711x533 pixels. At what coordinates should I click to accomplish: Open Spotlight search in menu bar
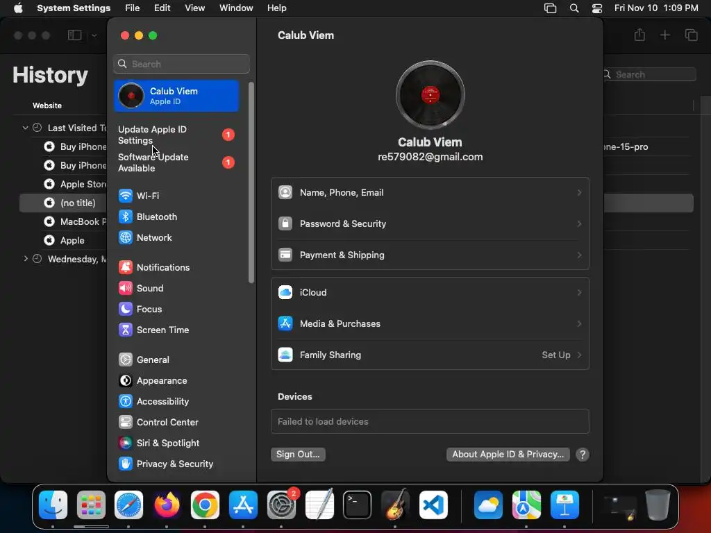coord(574,8)
